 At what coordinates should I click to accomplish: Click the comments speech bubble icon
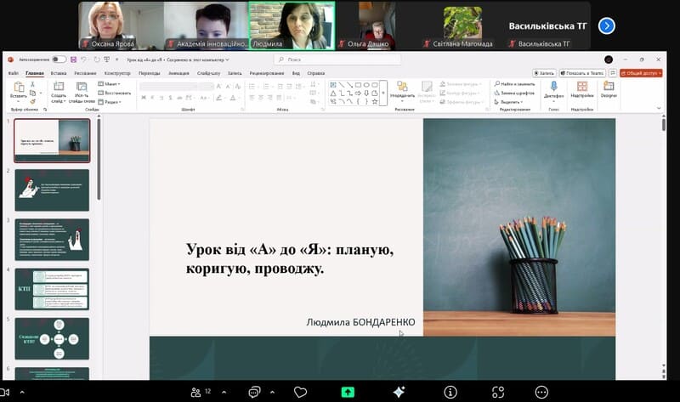(x=612, y=73)
